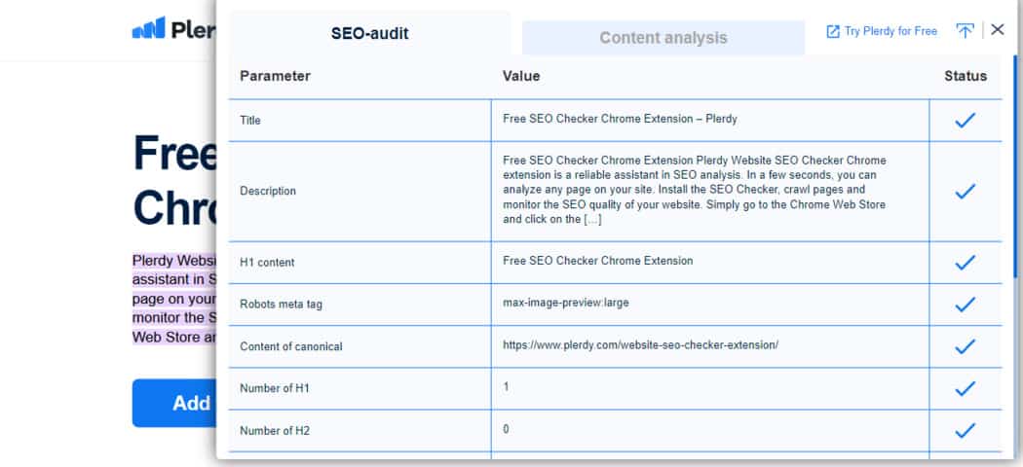Click the Number of H2 status checkmark
Screen dimensions: 1023x467
tap(965, 431)
